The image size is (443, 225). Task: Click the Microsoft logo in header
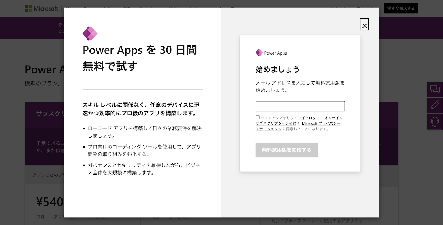[42, 8]
